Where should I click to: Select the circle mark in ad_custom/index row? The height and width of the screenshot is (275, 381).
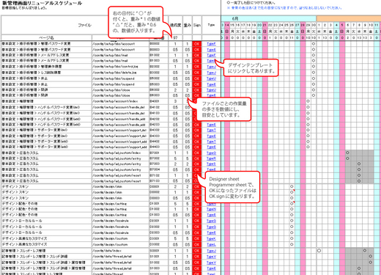coord(347,153)
